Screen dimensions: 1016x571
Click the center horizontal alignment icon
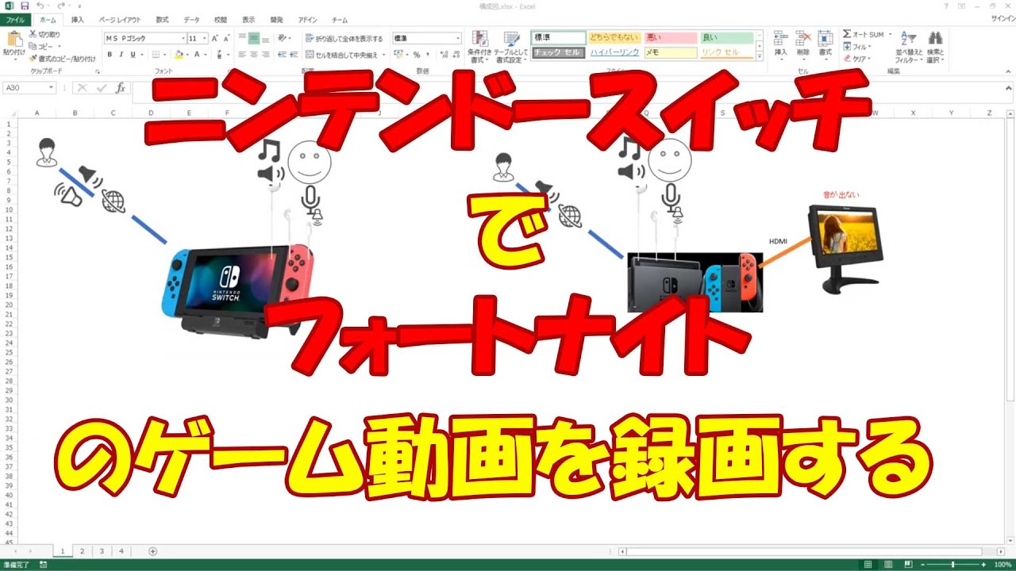pyautogui.click(x=254, y=55)
